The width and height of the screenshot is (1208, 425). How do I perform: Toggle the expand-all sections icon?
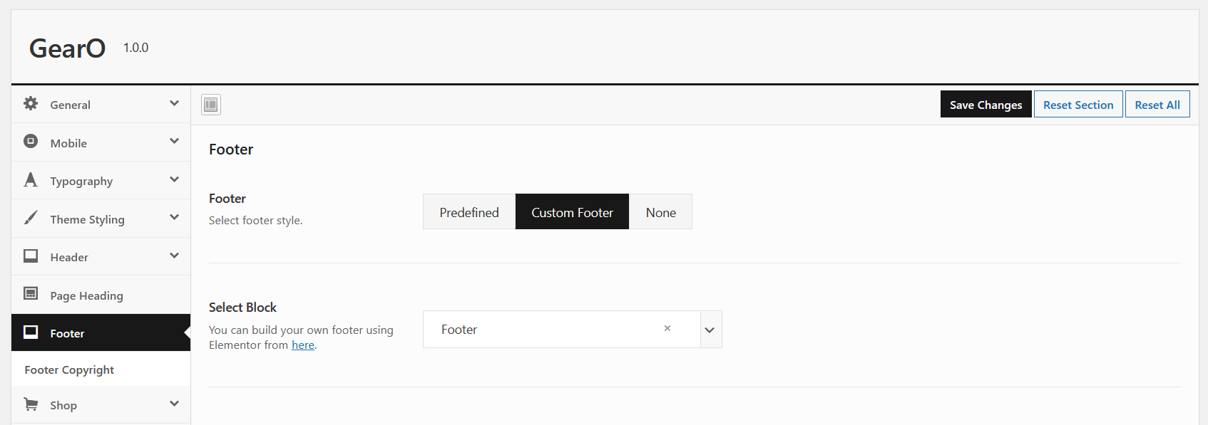point(211,105)
